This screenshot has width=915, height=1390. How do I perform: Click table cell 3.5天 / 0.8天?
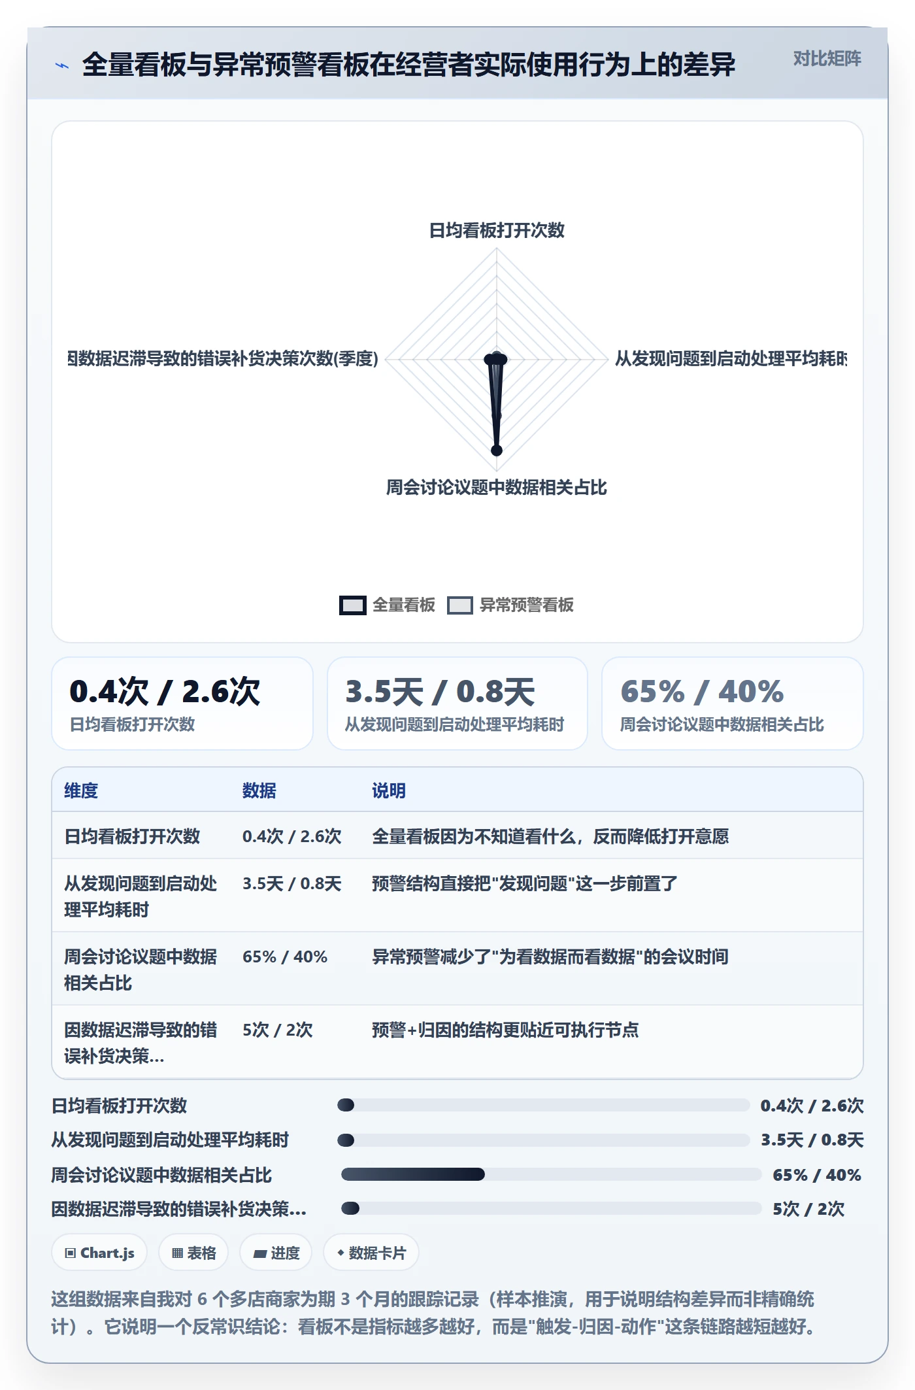coord(291,883)
